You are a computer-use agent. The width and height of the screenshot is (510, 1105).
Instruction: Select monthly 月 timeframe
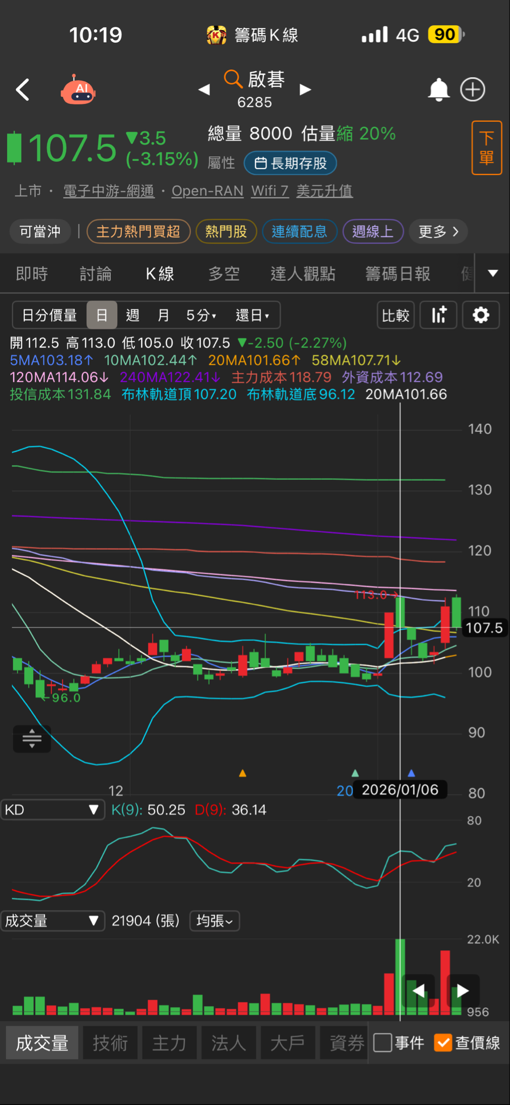163,316
